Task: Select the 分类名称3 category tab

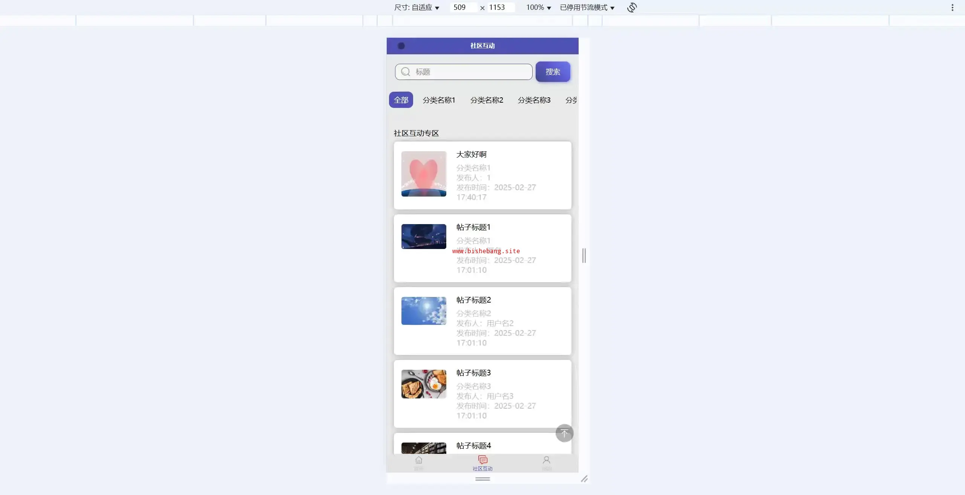Action: pos(534,100)
